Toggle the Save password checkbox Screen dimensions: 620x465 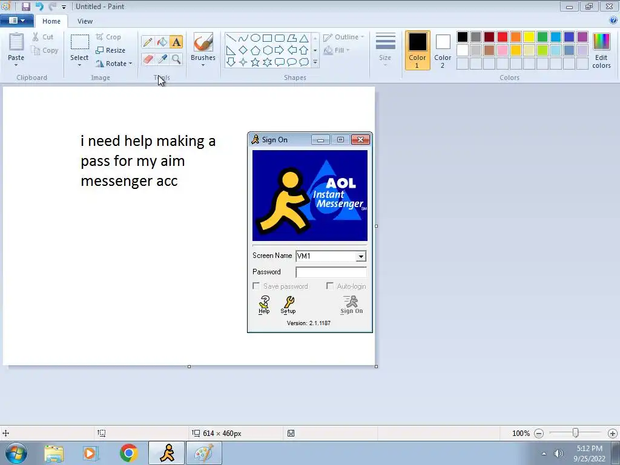tap(256, 286)
